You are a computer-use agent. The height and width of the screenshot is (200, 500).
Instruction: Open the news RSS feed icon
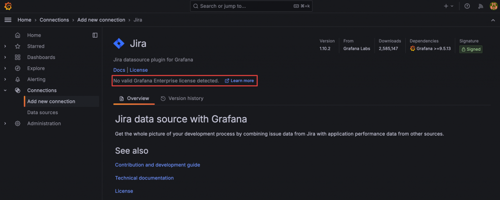(480, 6)
